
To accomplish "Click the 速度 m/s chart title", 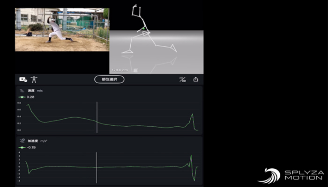I will click(x=35, y=91).
